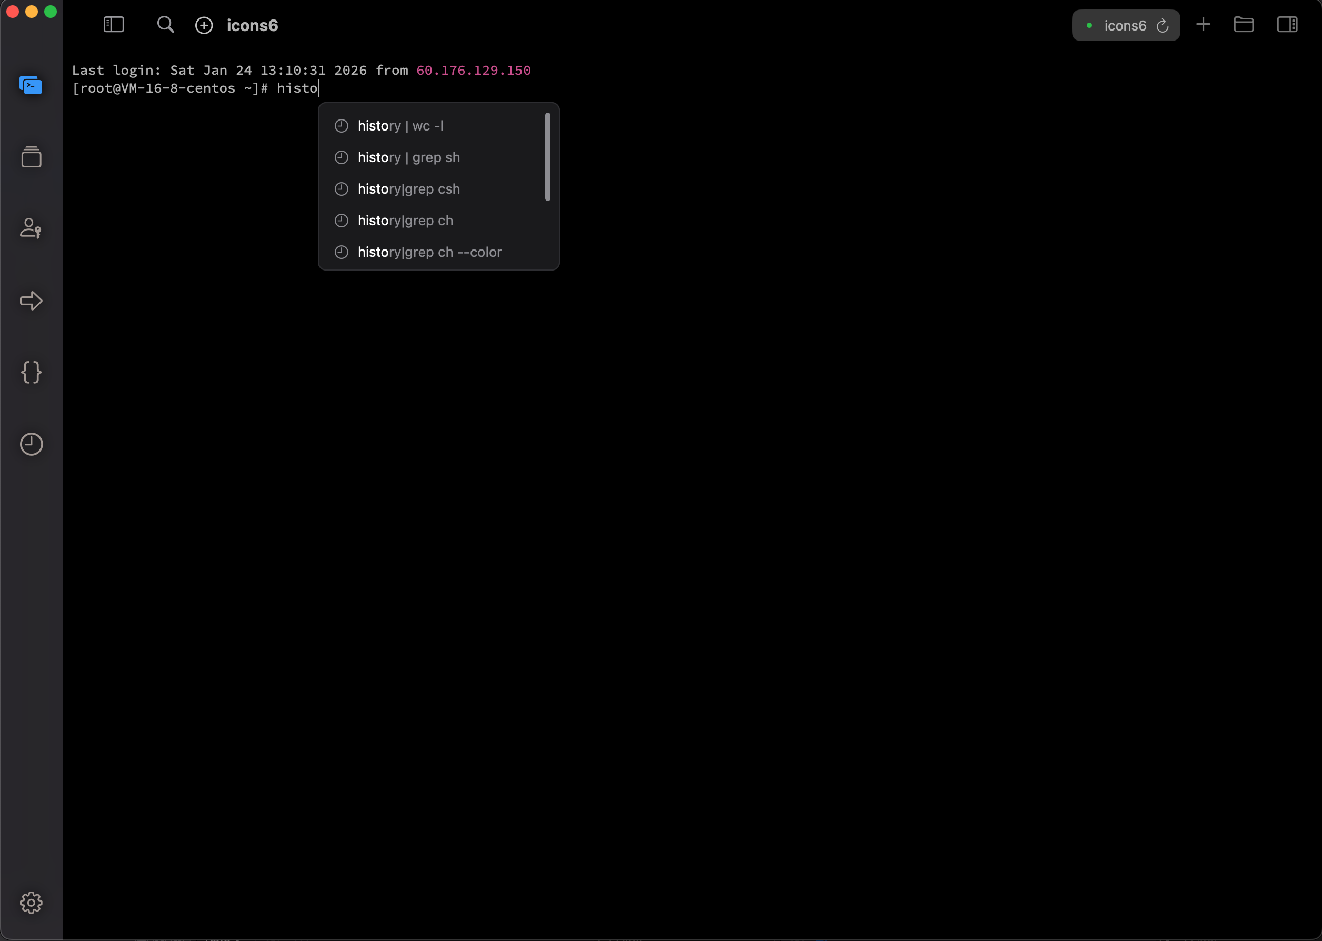The height and width of the screenshot is (941, 1322).
Task: Open the user keys identity icon
Action: [x=31, y=228]
